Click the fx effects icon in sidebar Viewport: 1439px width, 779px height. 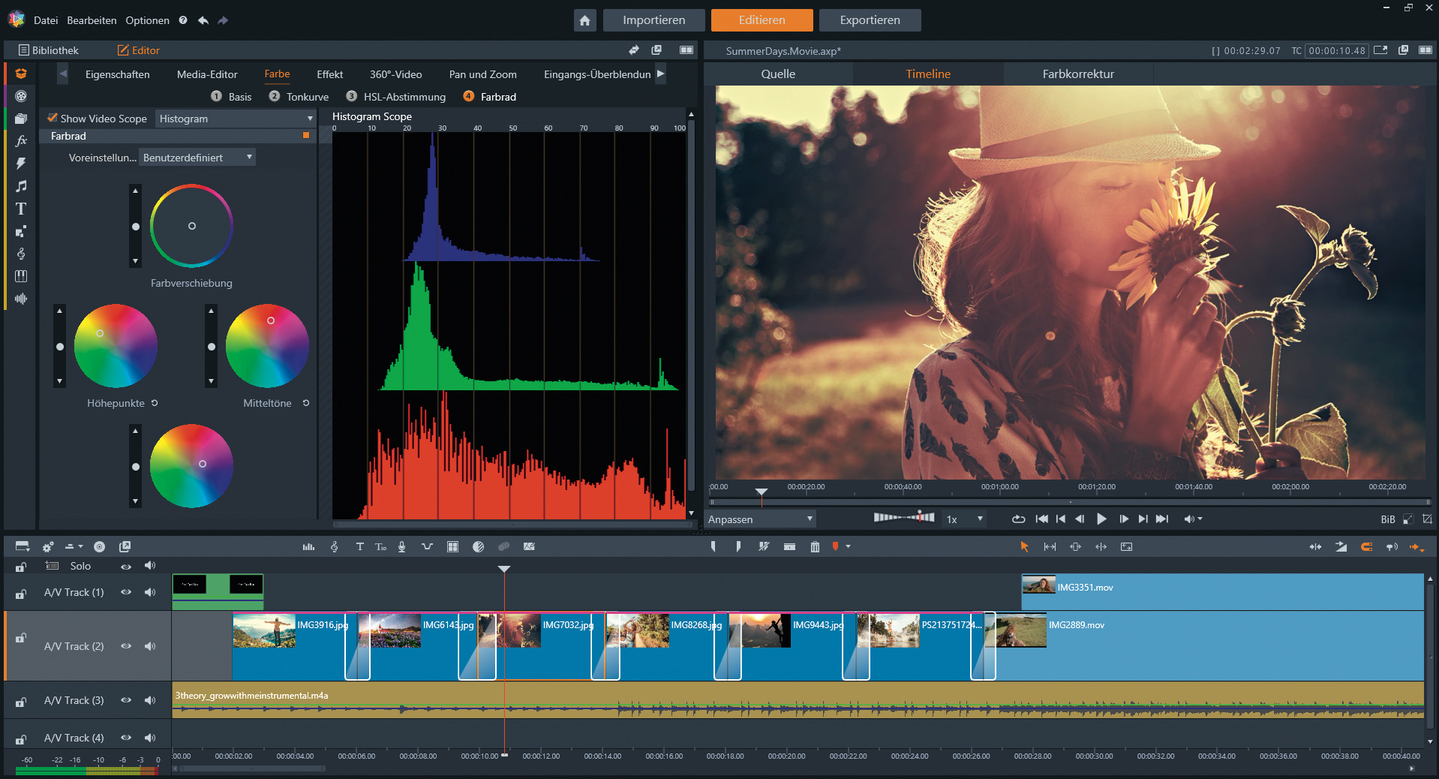pos(21,141)
